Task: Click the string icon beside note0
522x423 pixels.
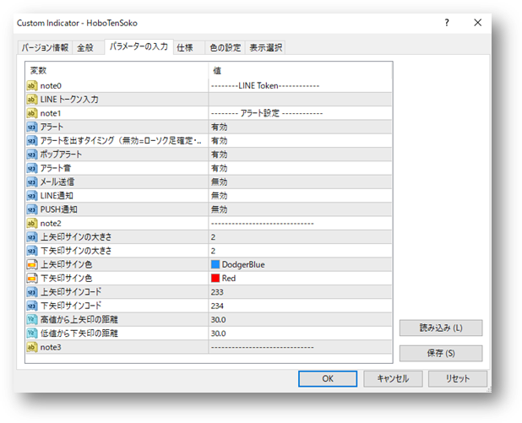Action: [31, 86]
